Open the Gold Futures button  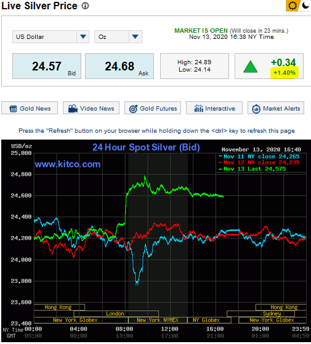(153, 108)
